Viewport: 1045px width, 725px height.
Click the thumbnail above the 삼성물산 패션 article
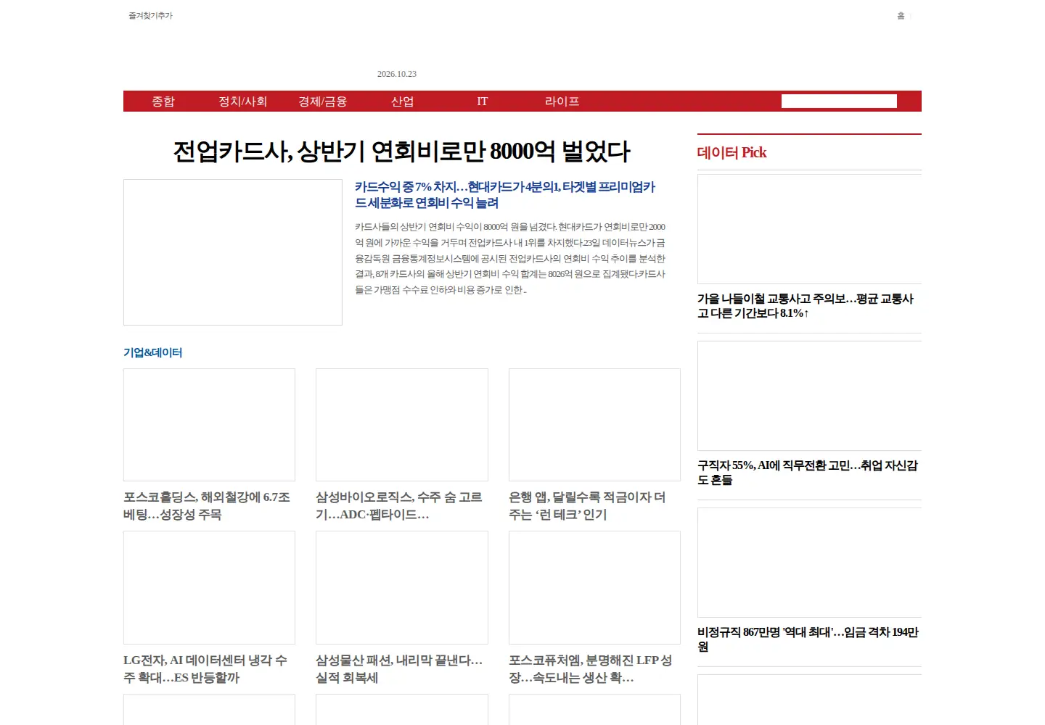click(402, 587)
